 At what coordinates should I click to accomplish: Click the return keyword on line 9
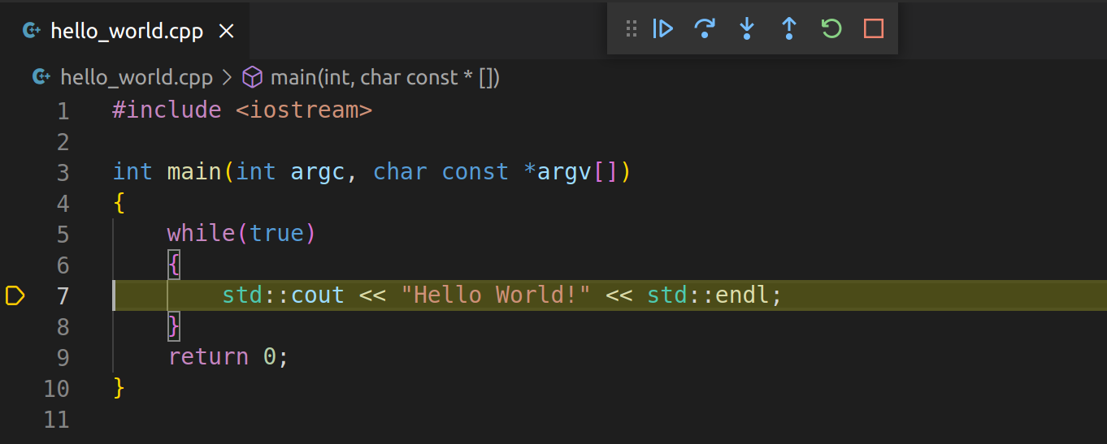(208, 357)
